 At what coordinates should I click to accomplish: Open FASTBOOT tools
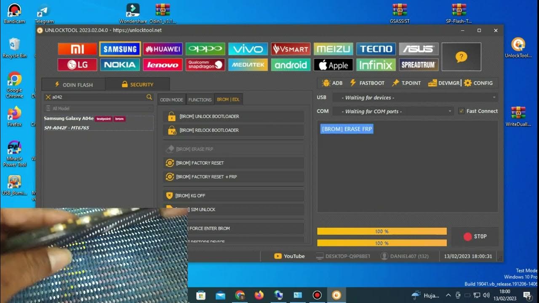pyautogui.click(x=367, y=83)
